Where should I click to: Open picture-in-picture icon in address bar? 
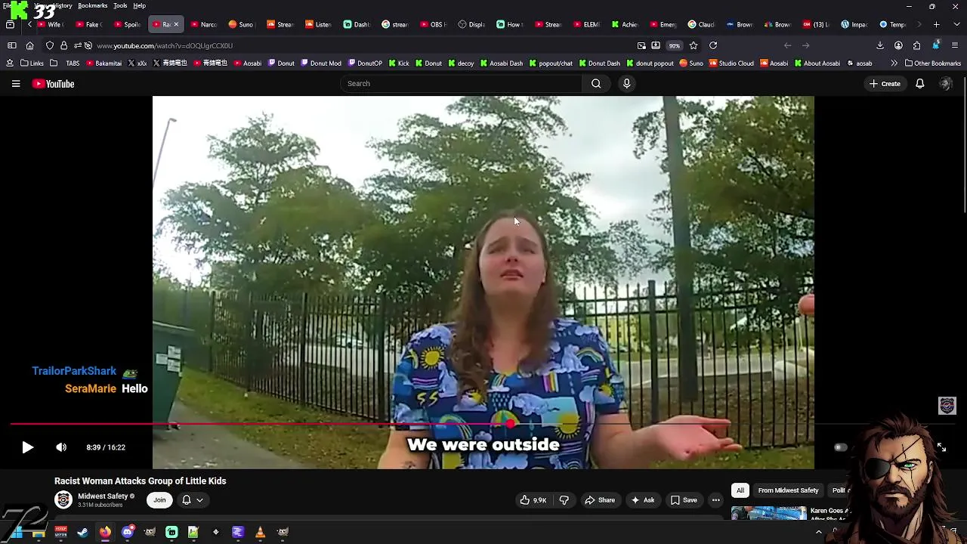[641, 45]
